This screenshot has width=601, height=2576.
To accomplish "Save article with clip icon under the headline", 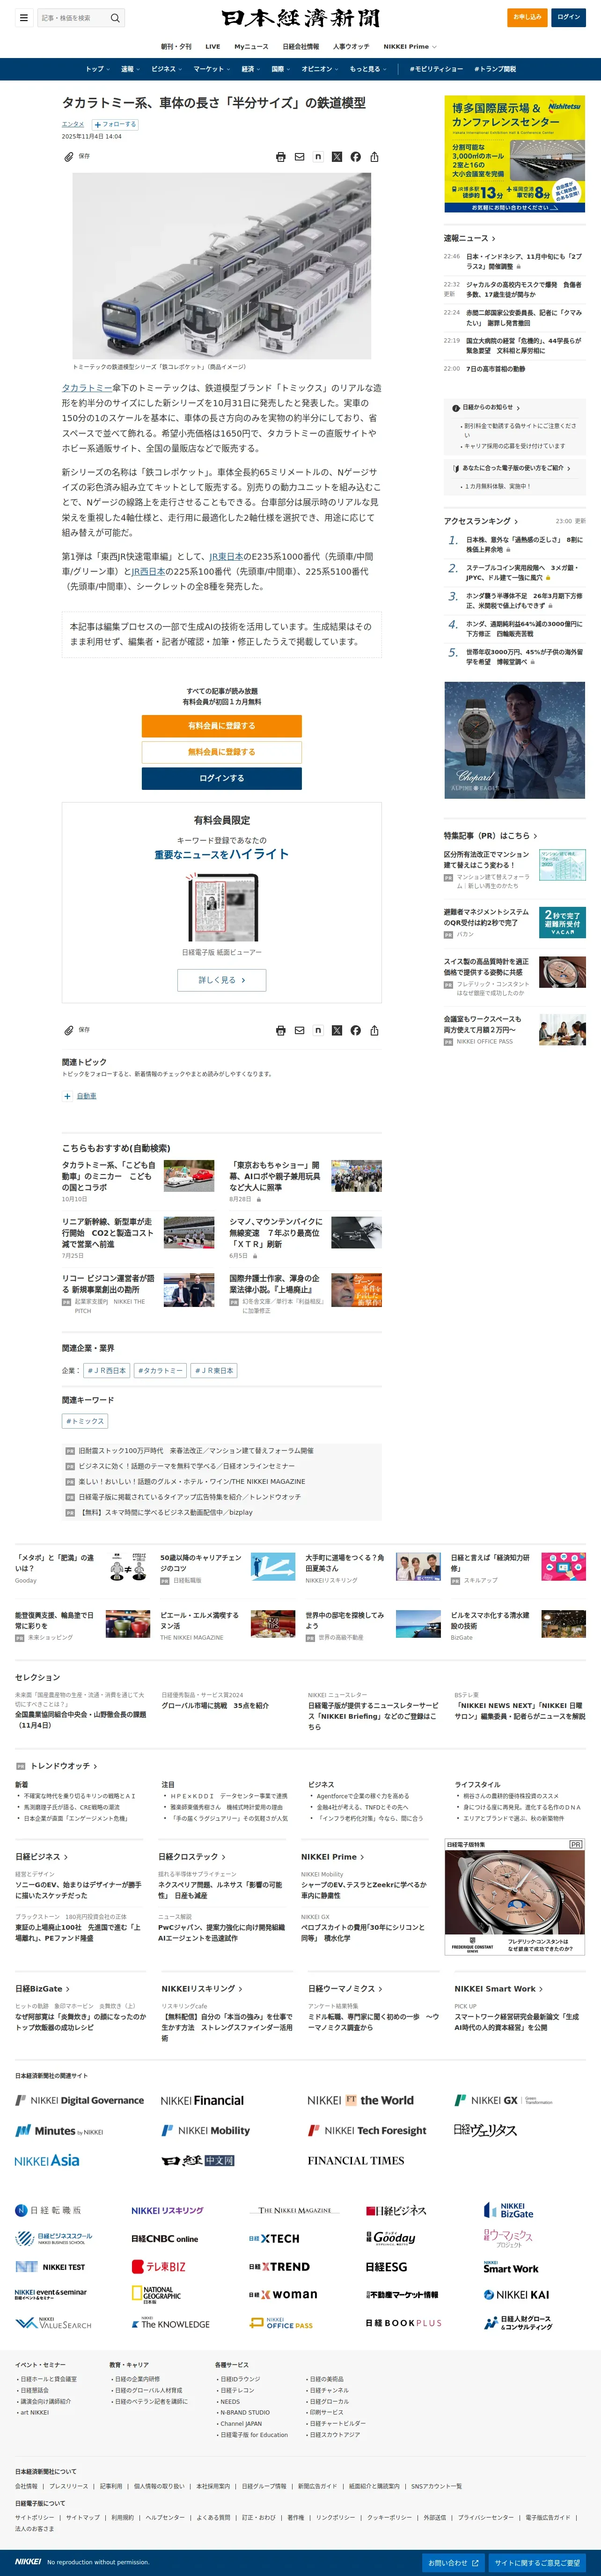I will pos(69,157).
